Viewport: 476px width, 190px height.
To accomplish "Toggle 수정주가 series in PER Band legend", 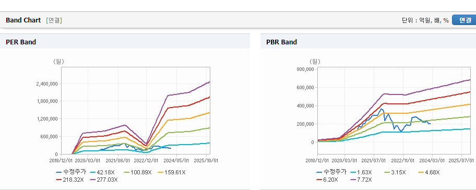I will tap(71, 172).
